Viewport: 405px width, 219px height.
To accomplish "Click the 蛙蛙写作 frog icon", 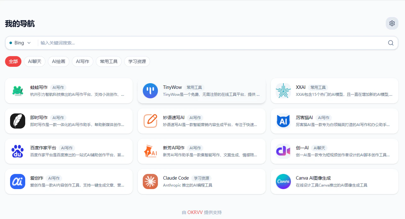I will [x=18, y=91].
